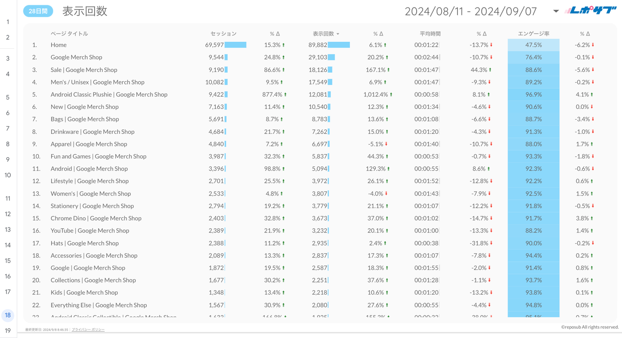Click red down arrow beside -31.8%
Viewport: 622px width, 338px height.
click(491, 243)
